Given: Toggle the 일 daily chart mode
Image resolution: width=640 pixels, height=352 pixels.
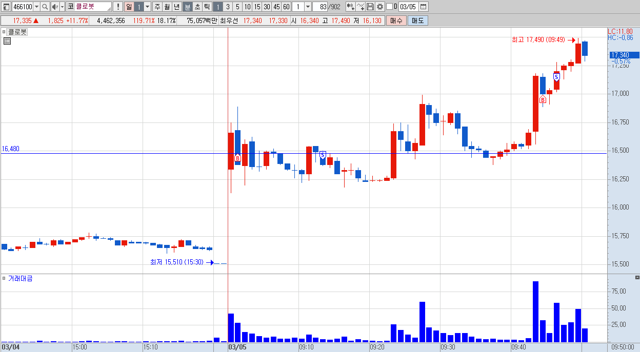Looking at the screenshot, I should tap(129, 7).
